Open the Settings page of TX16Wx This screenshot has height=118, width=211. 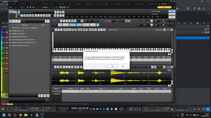[172, 14]
